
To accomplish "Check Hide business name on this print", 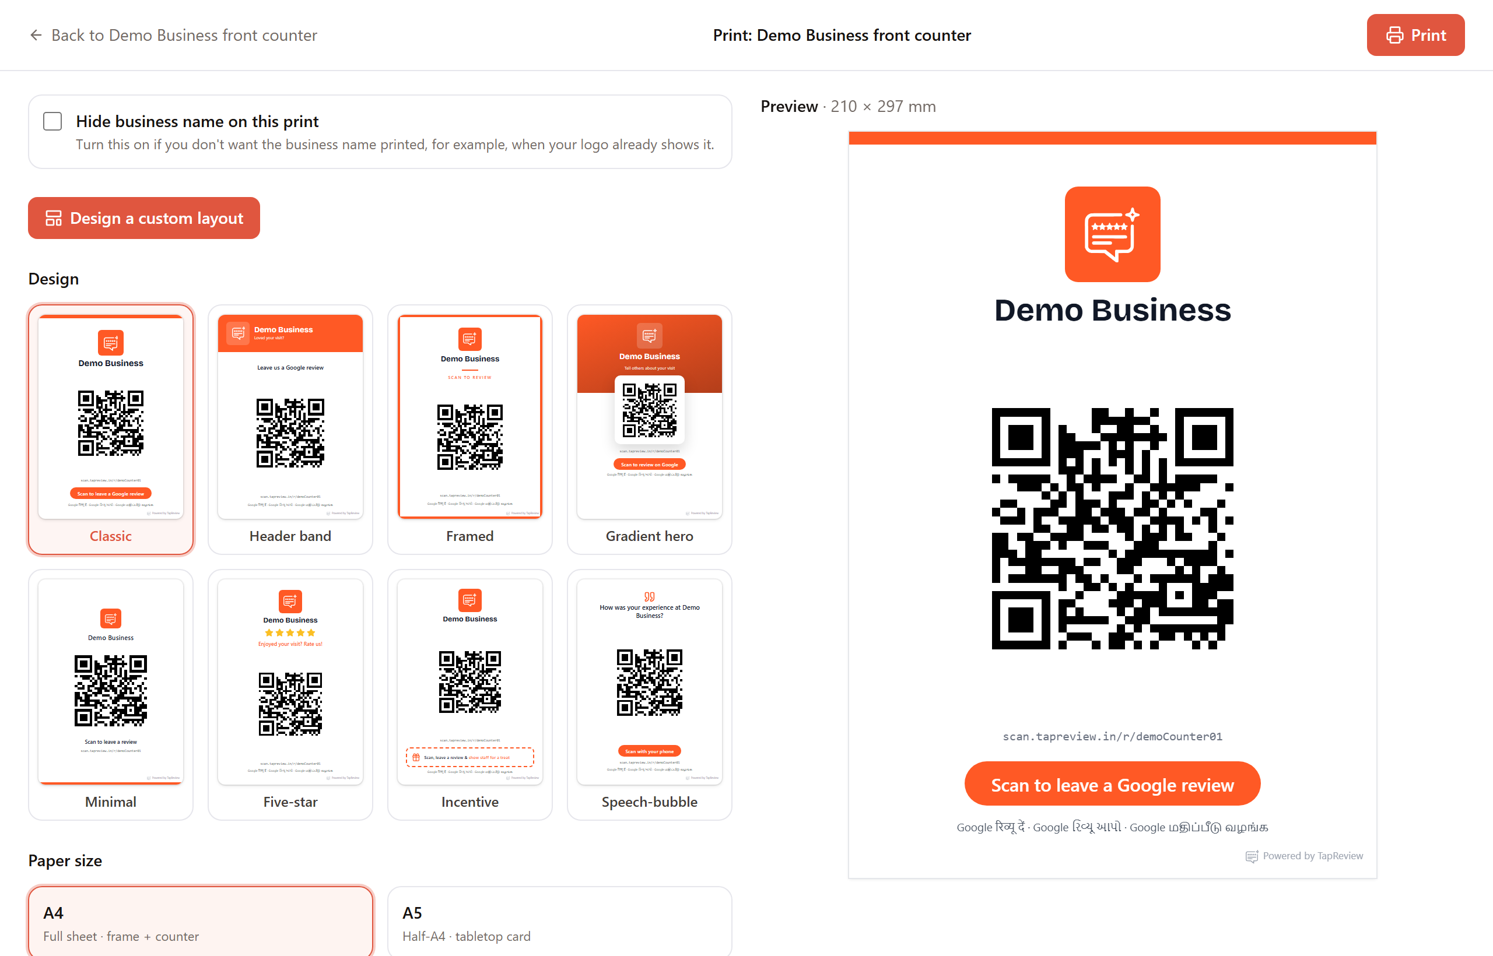I will [x=53, y=121].
